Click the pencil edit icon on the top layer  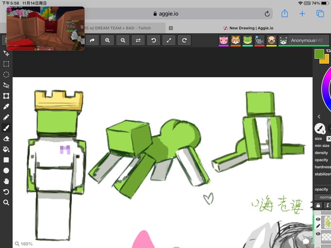point(318,226)
